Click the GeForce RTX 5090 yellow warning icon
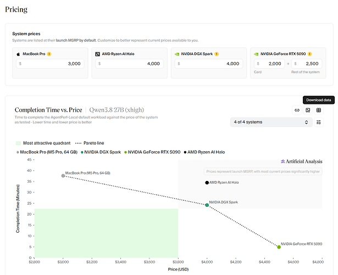 pos(310,54)
